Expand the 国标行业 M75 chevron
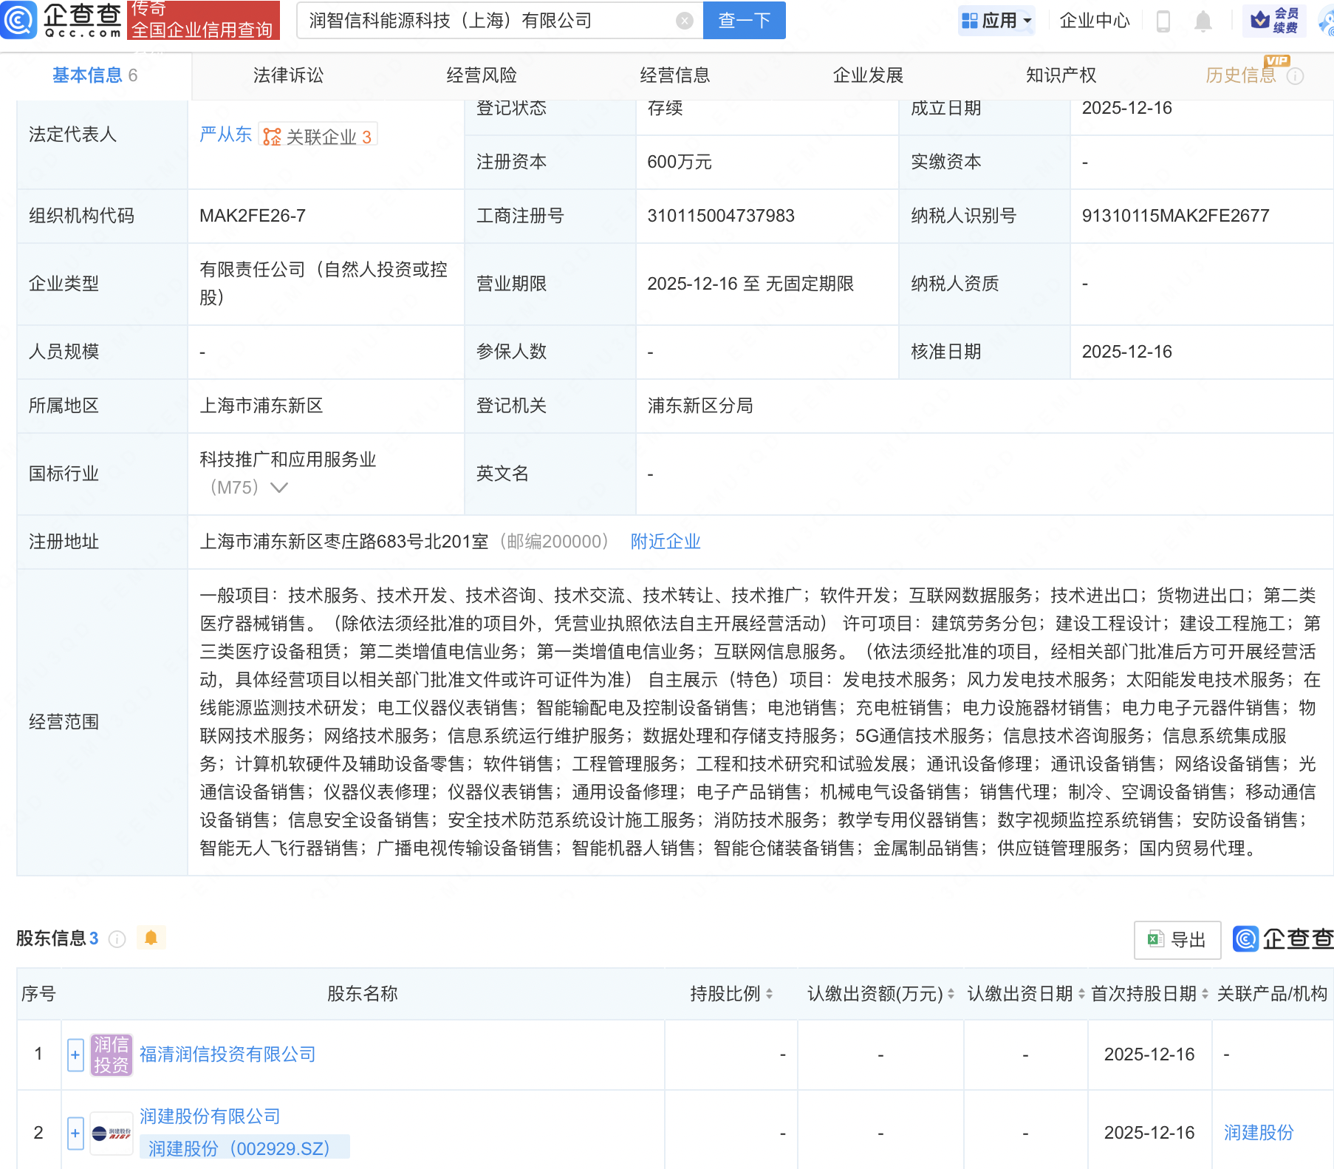 pyautogui.click(x=279, y=488)
